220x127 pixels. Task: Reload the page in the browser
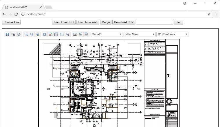click(x=16, y=14)
